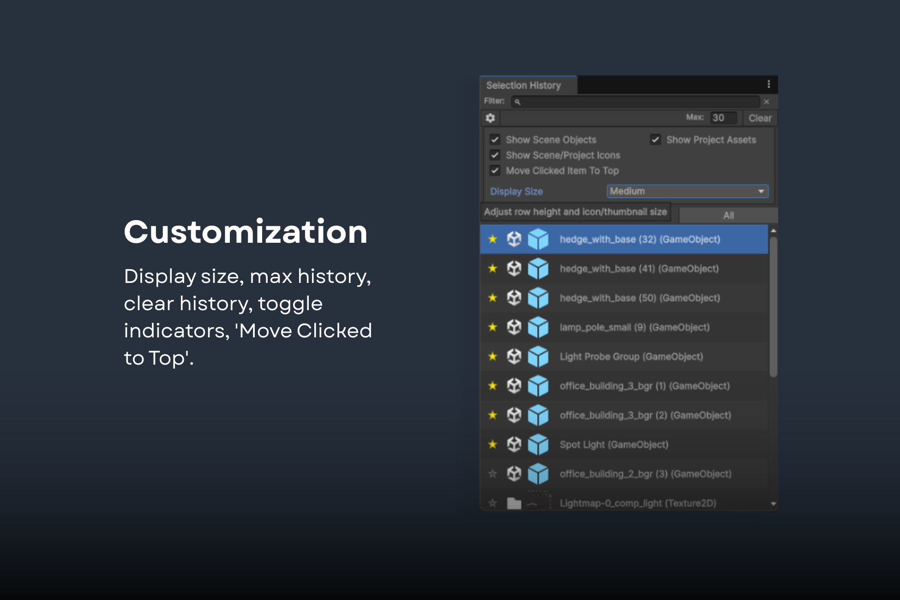Screen dimensions: 900x600
Task: Click the star on Light Probe Group row
Action: pos(493,356)
